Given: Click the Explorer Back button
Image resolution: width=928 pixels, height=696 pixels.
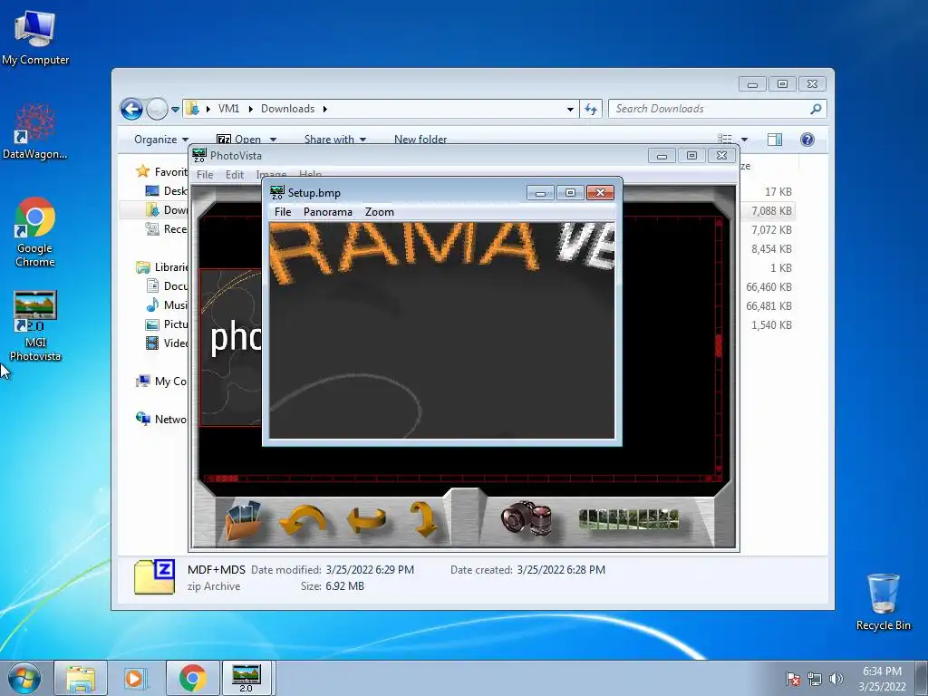Looking at the screenshot, I should point(131,109).
